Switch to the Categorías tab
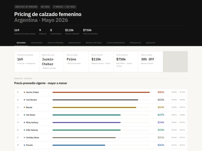The width and height of the screenshot is (202, 151). click(x=37, y=43)
